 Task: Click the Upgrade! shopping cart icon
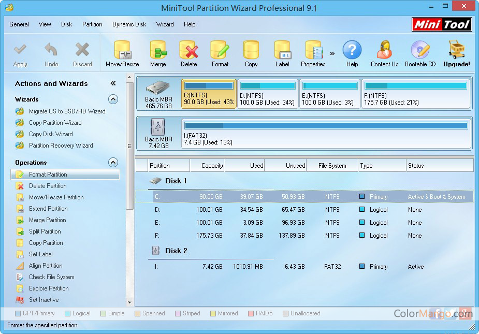(x=457, y=50)
